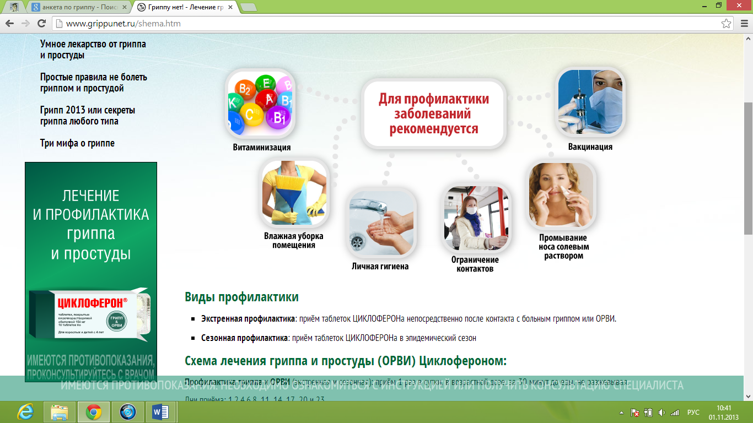Click the 'Витаминизация' caption

[262, 147]
